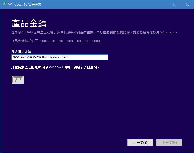Screen dimensions: 194x153
Task: Click the 產品金鑰 heading text
Action: click(29, 23)
